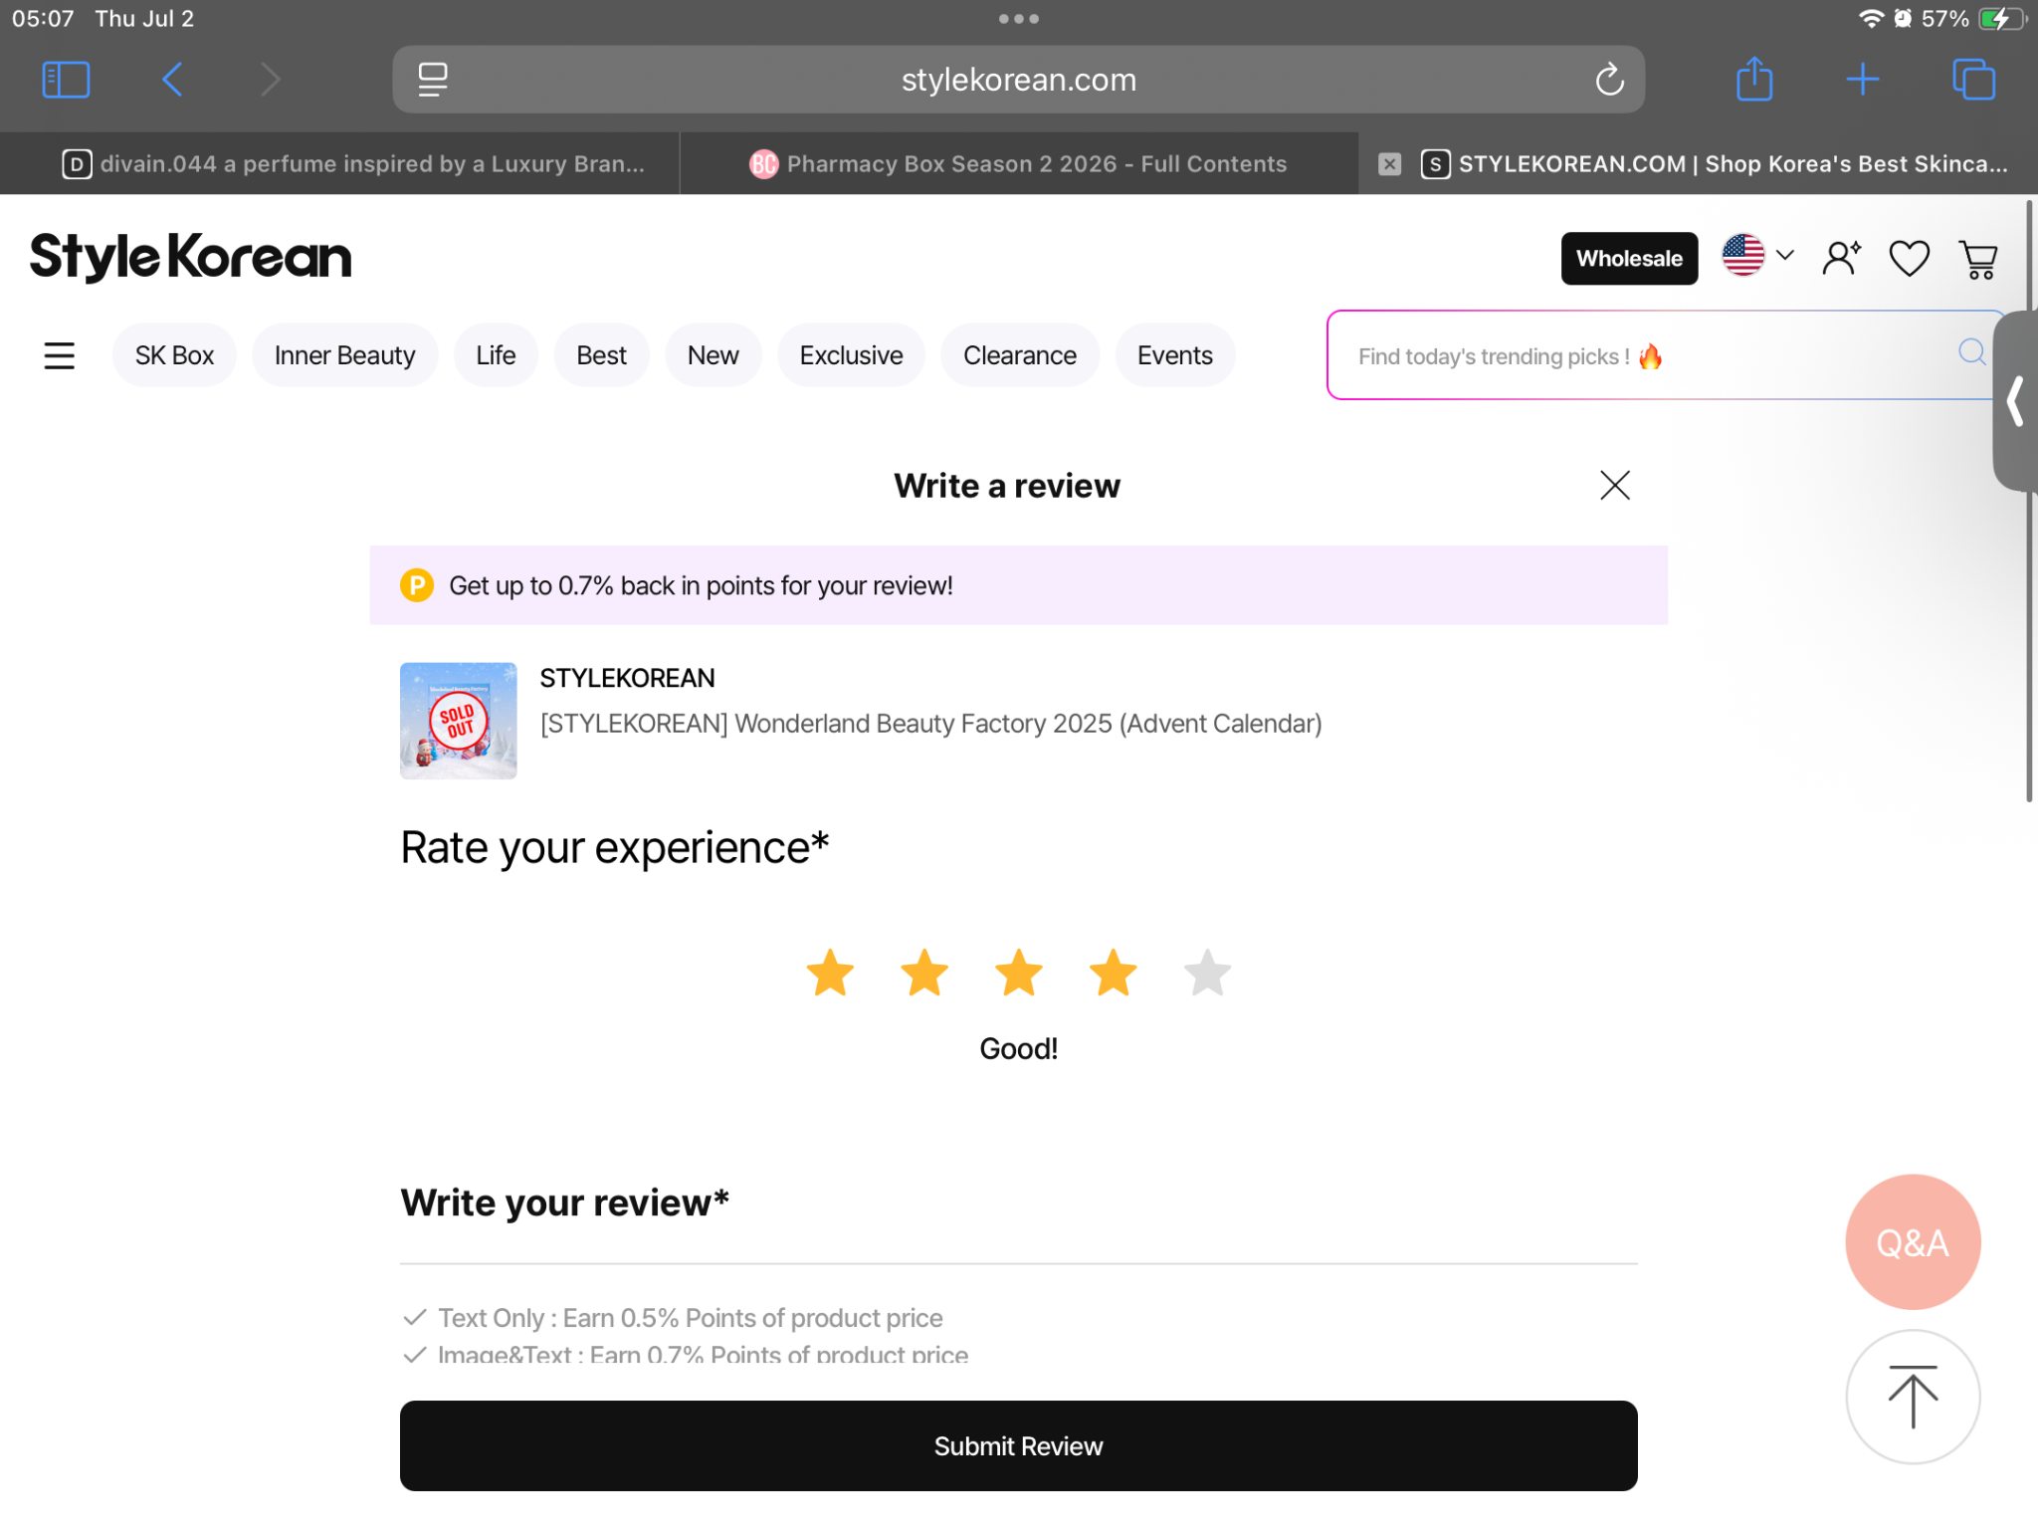
Task: Go back to the previous page
Action: click(x=172, y=80)
